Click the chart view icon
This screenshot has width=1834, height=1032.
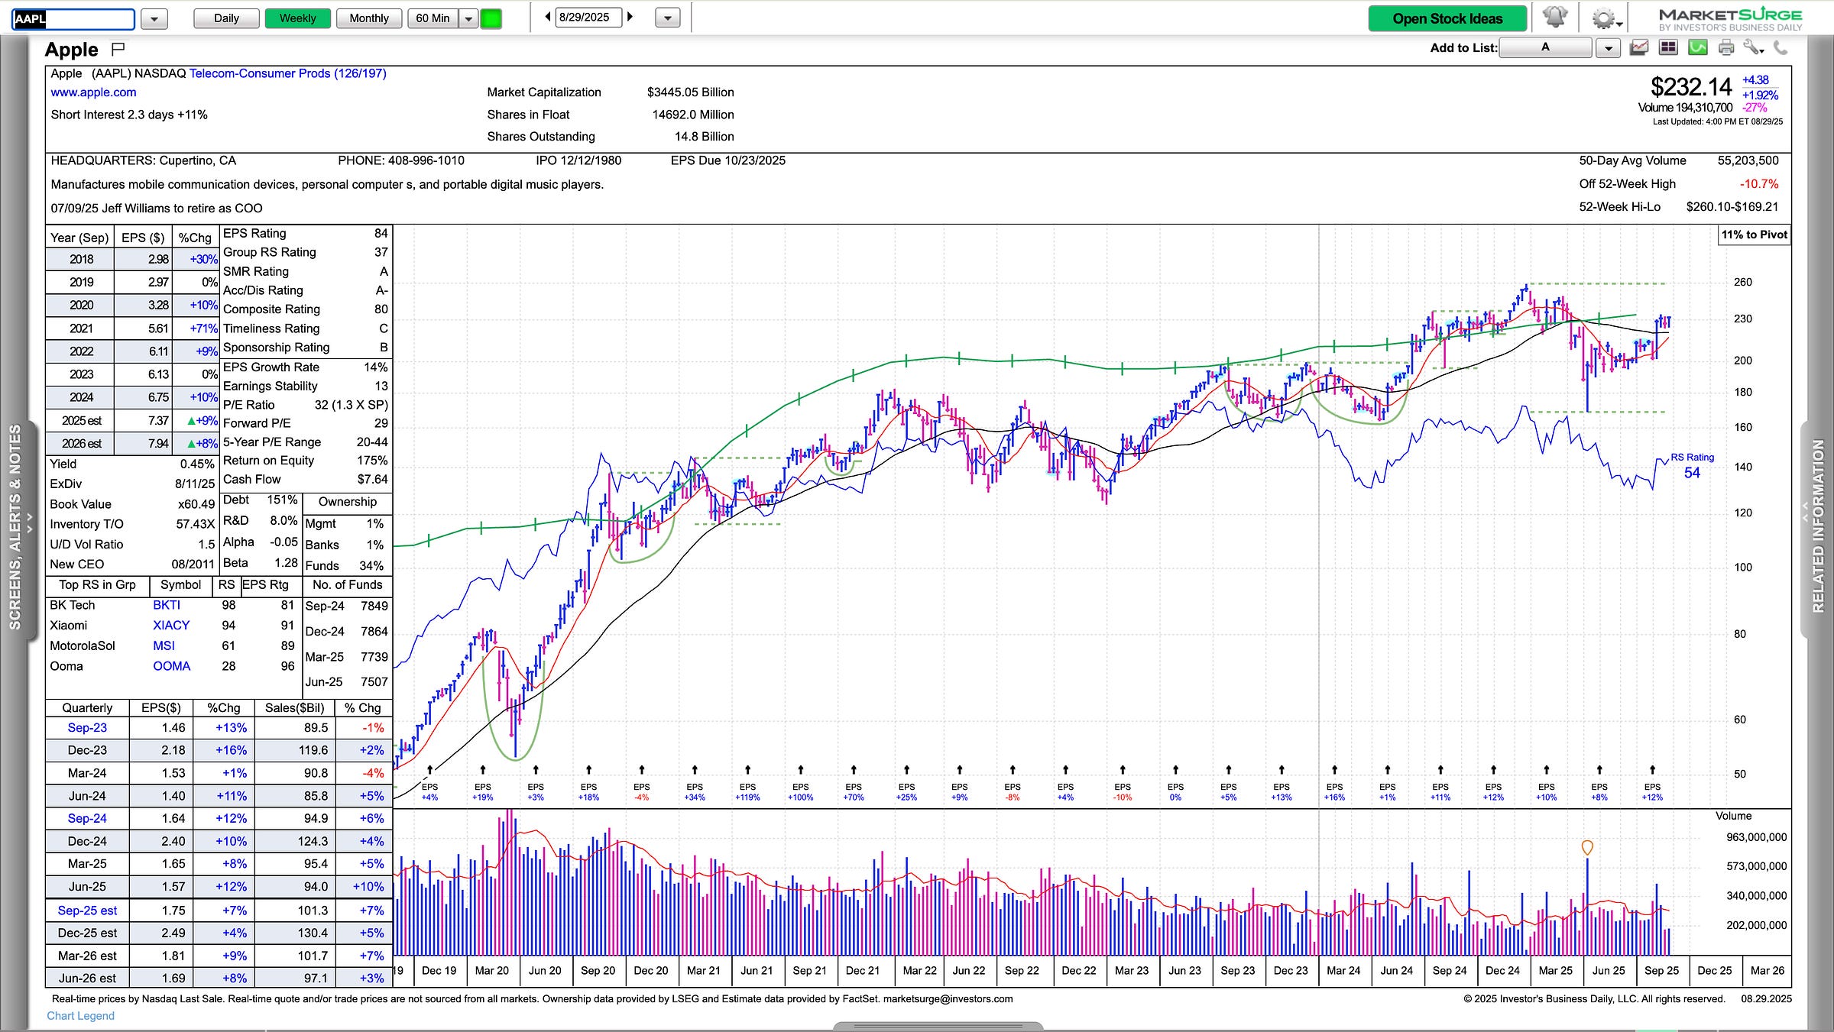pos(1639,48)
